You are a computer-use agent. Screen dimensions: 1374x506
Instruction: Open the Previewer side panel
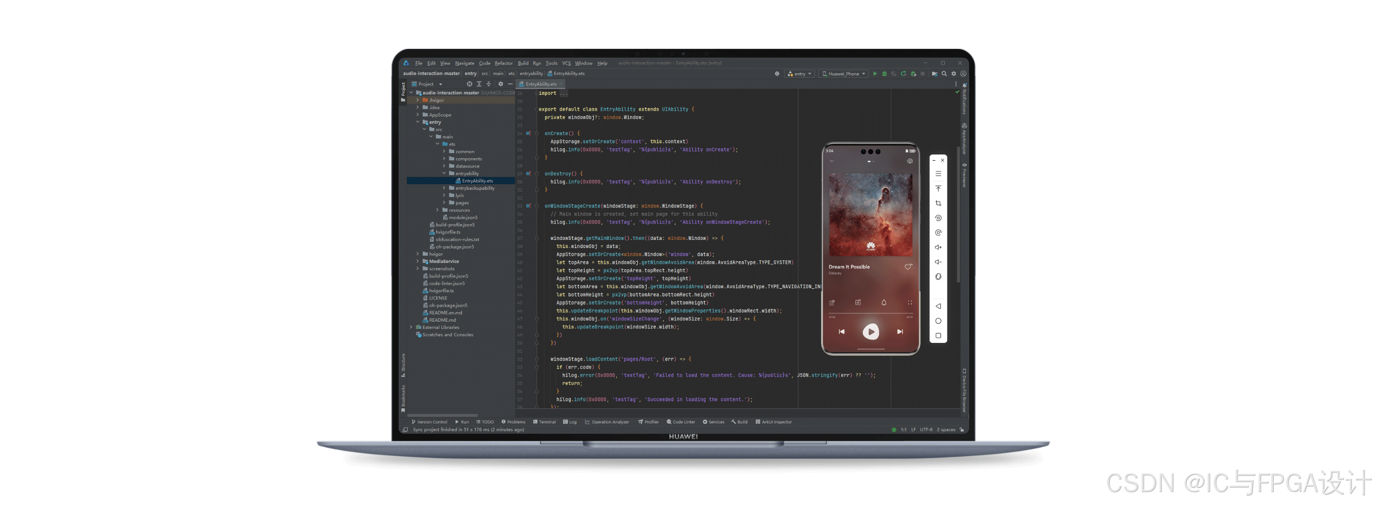coord(965,175)
